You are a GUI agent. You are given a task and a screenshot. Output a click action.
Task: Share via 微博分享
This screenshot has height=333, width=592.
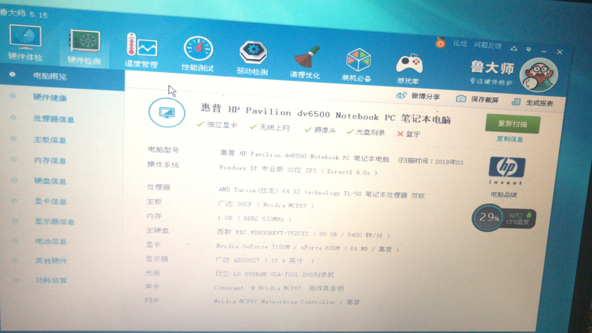click(418, 96)
